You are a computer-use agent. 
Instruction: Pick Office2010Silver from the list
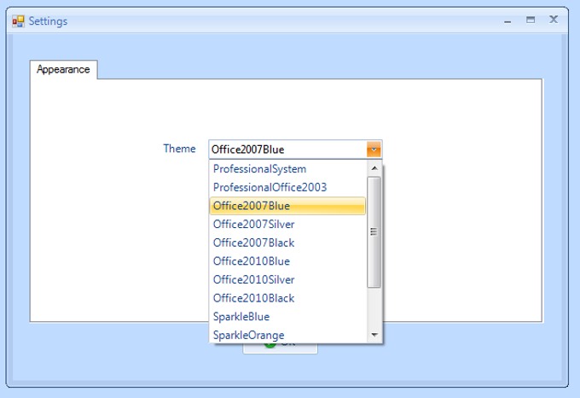[x=287, y=280]
